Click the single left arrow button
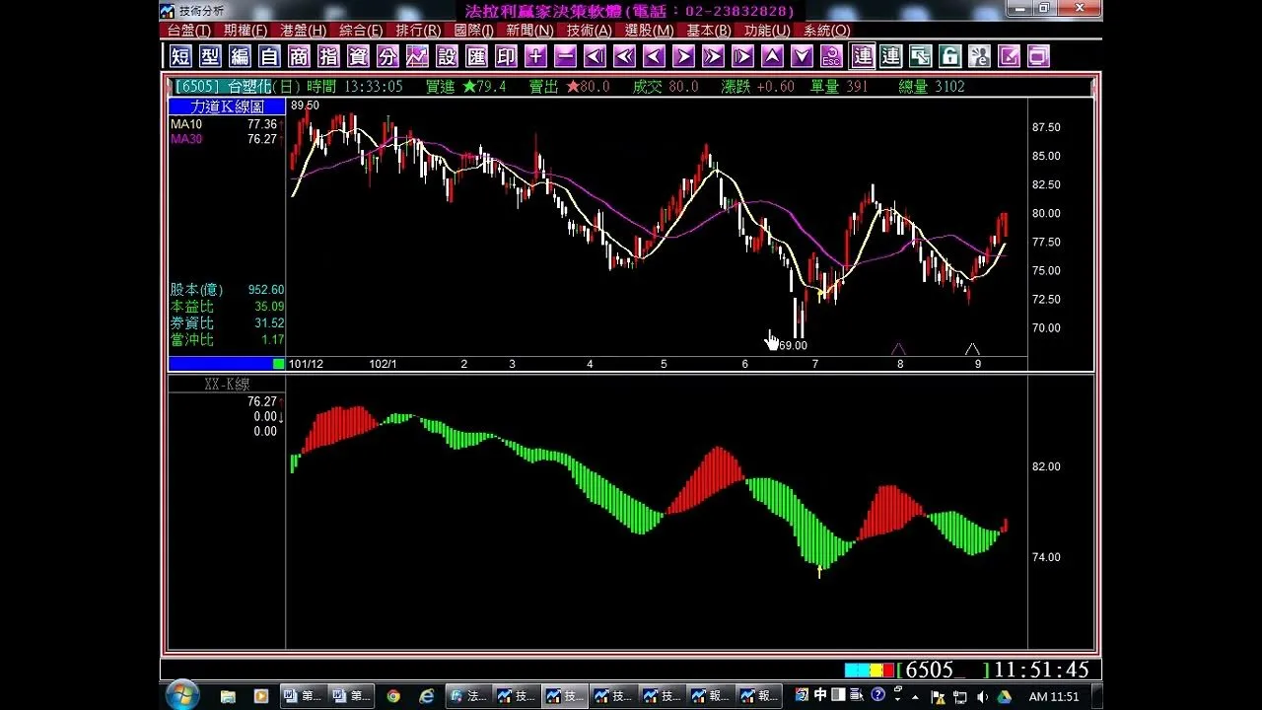This screenshot has width=1262, height=710. tap(654, 56)
